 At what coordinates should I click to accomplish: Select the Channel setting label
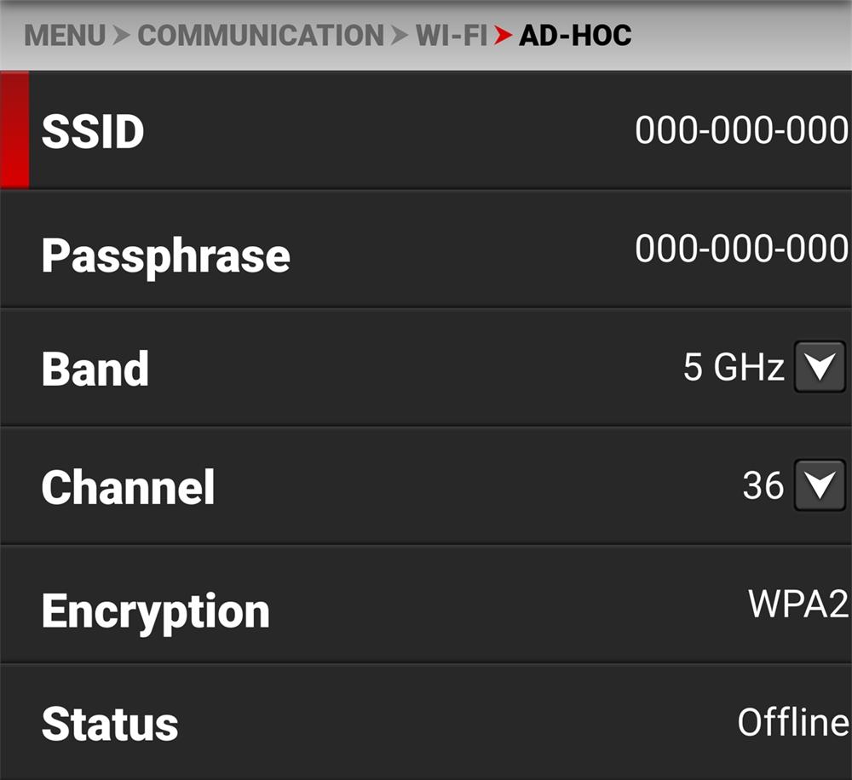point(128,487)
